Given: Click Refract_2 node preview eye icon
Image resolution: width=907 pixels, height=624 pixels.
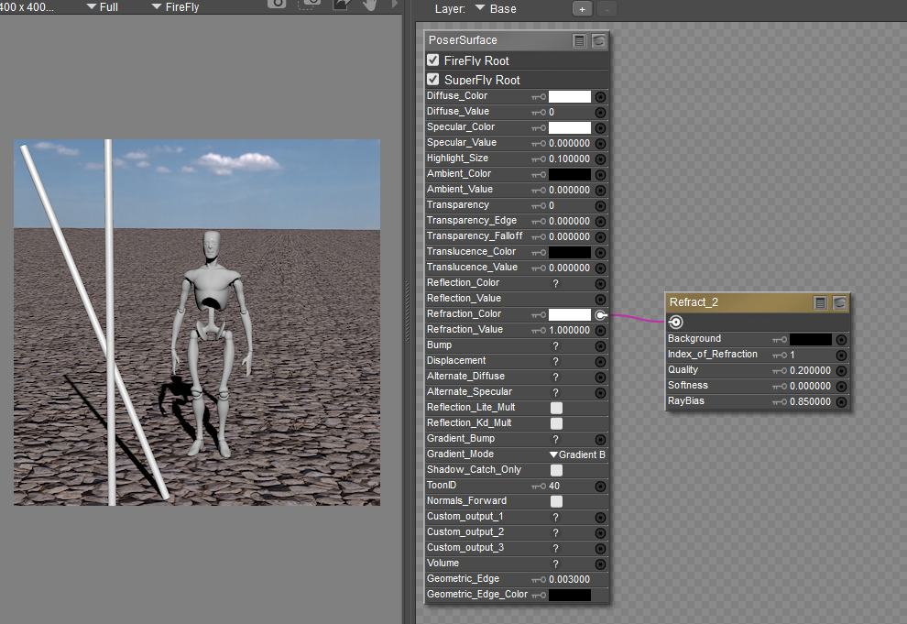Looking at the screenshot, I should pos(839,302).
